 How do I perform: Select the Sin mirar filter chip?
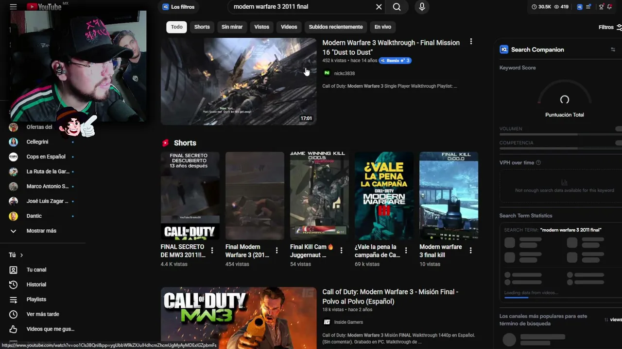click(x=232, y=27)
